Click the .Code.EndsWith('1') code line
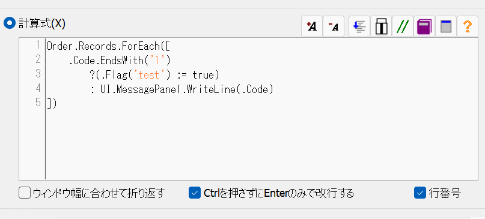The height and width of the screenshot is (219, 485). click(120, 61)
